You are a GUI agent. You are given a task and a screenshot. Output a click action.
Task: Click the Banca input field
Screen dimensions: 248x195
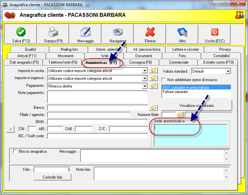98,108
